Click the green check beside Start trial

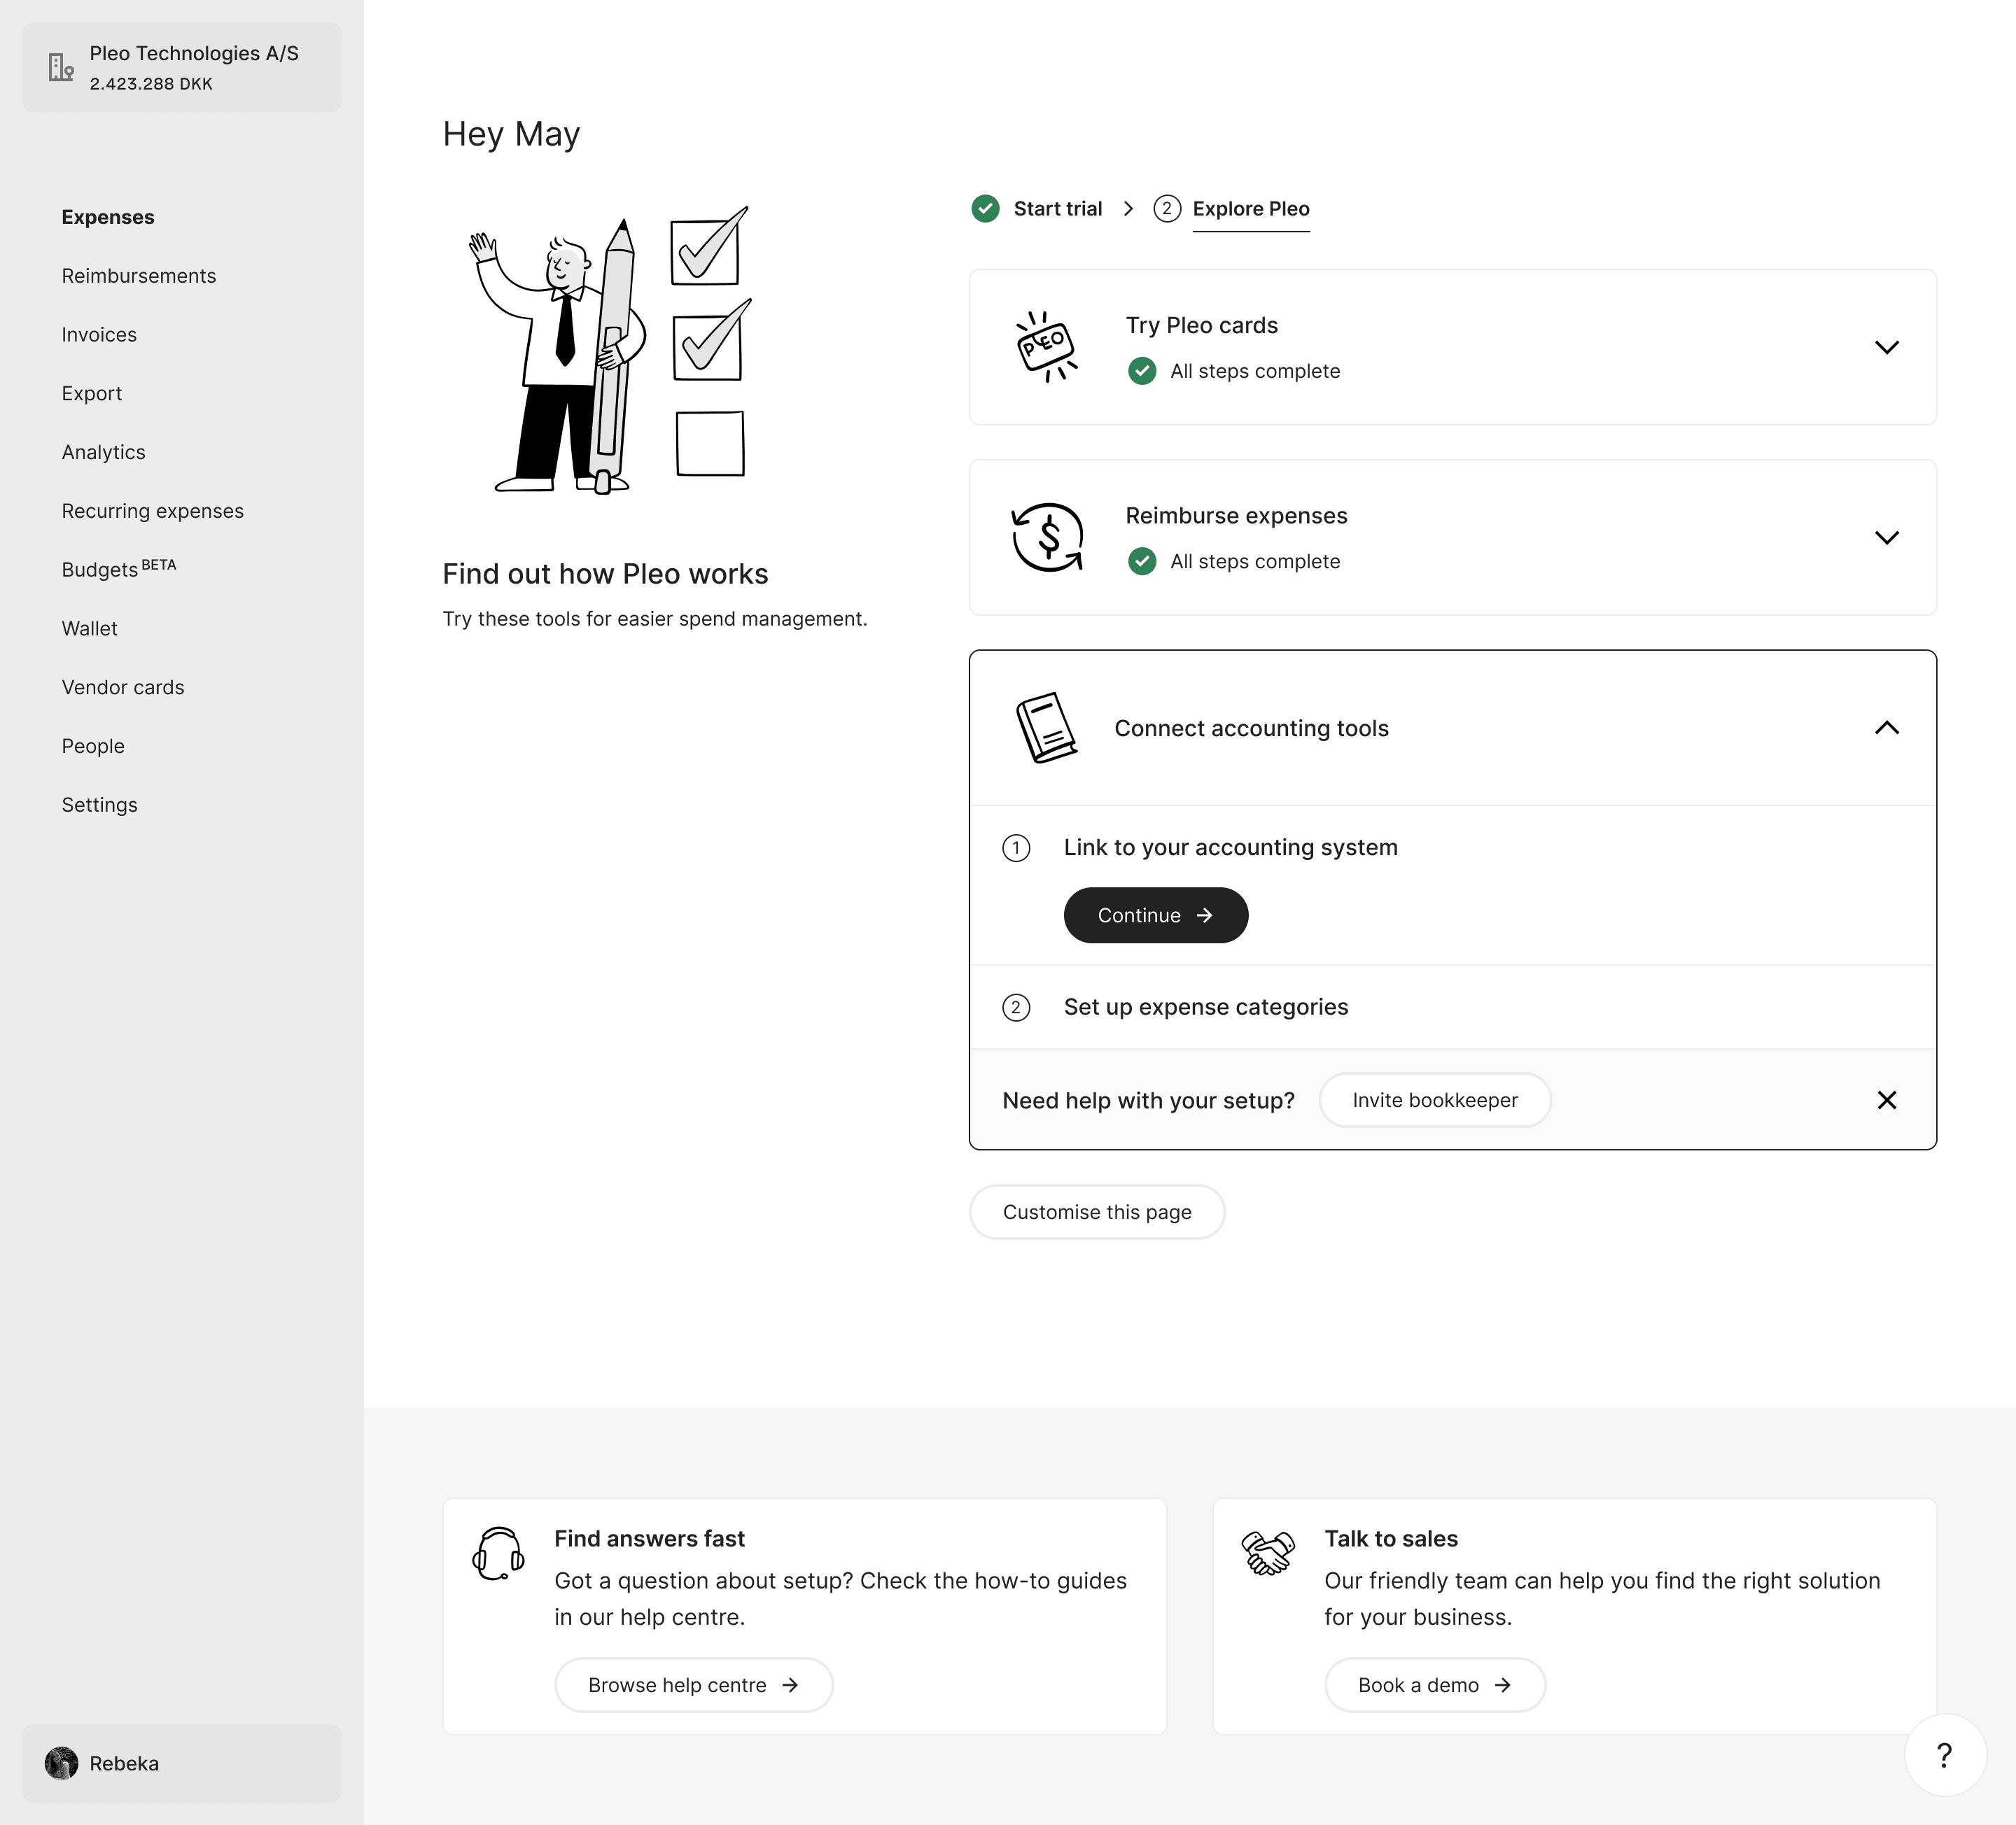[x=985, y=208]
